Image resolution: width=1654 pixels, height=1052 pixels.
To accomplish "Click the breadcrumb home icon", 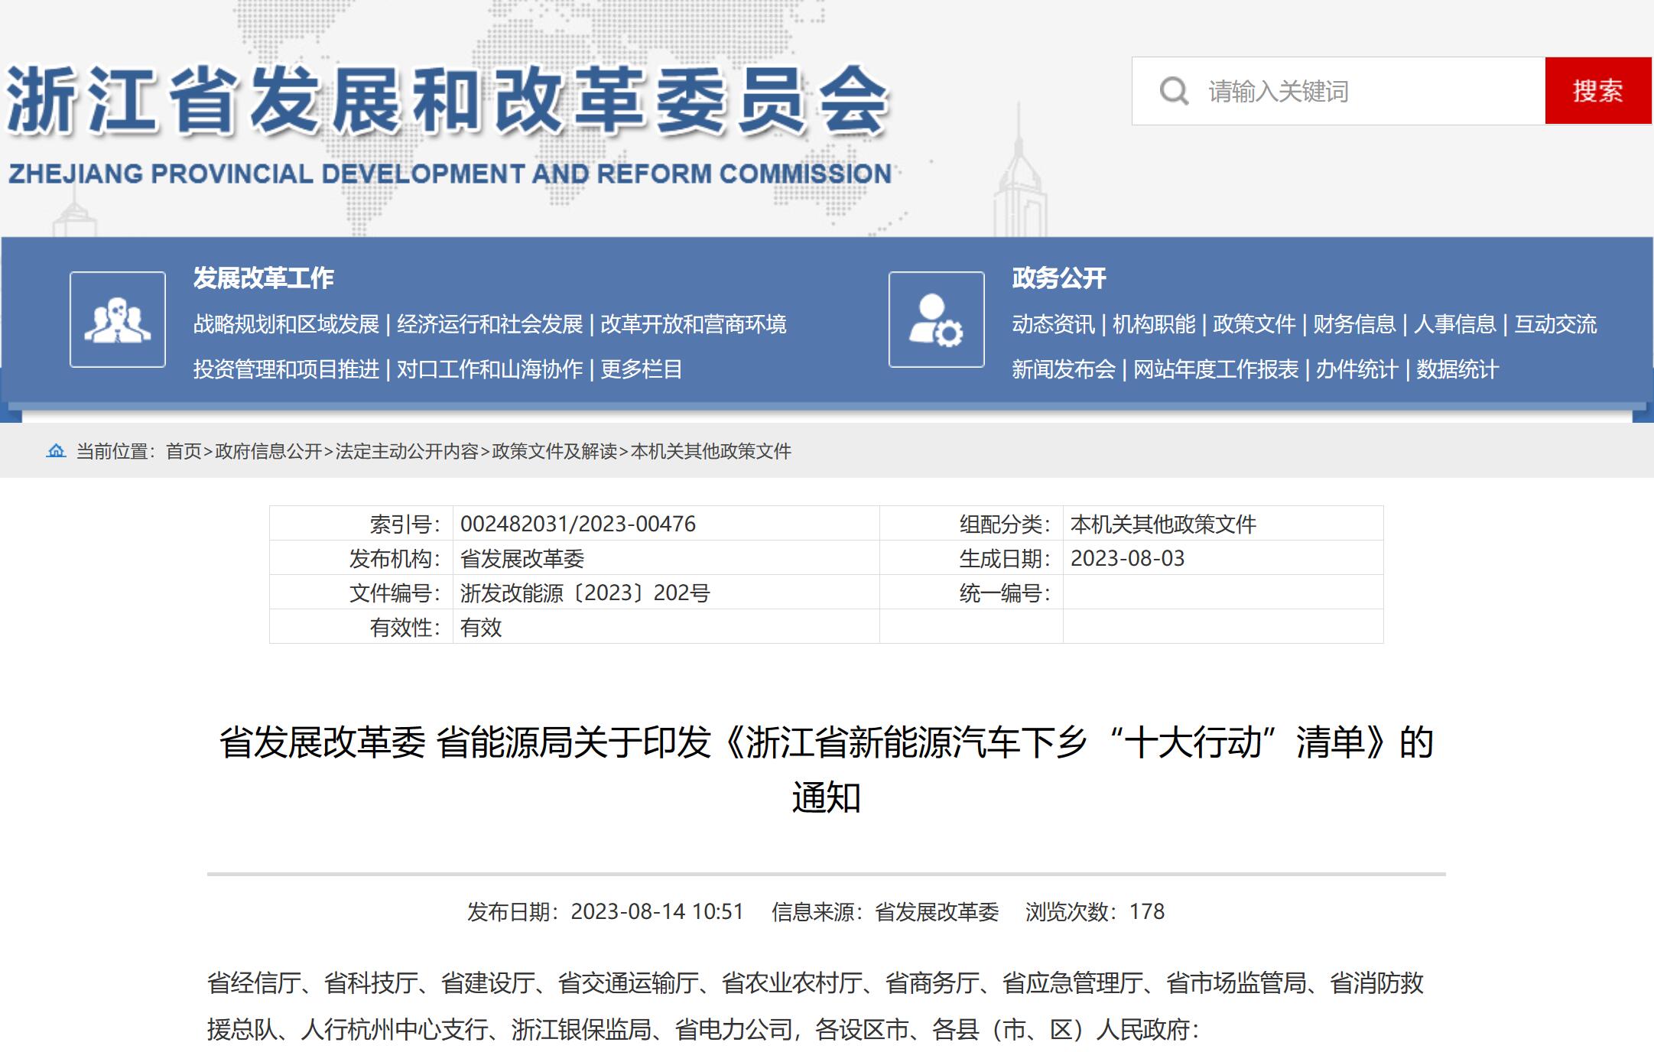I will tap(56, 451).
